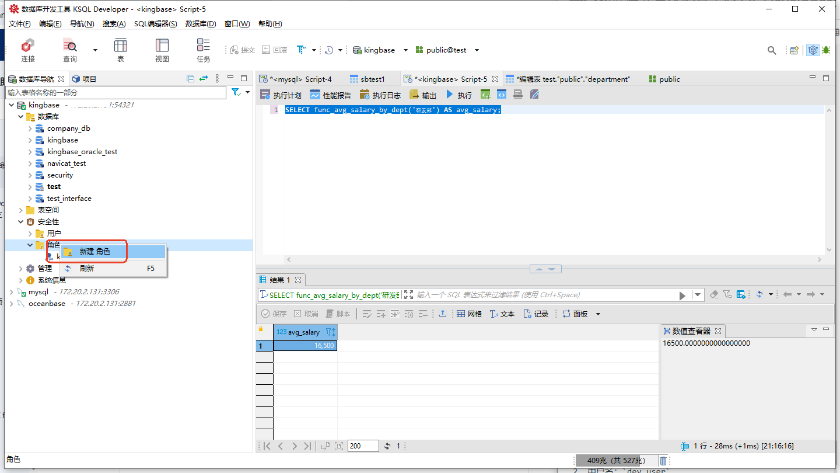Click the link-with-editor arrows in navigator
The image size is (840, 473).
(204, 79)
